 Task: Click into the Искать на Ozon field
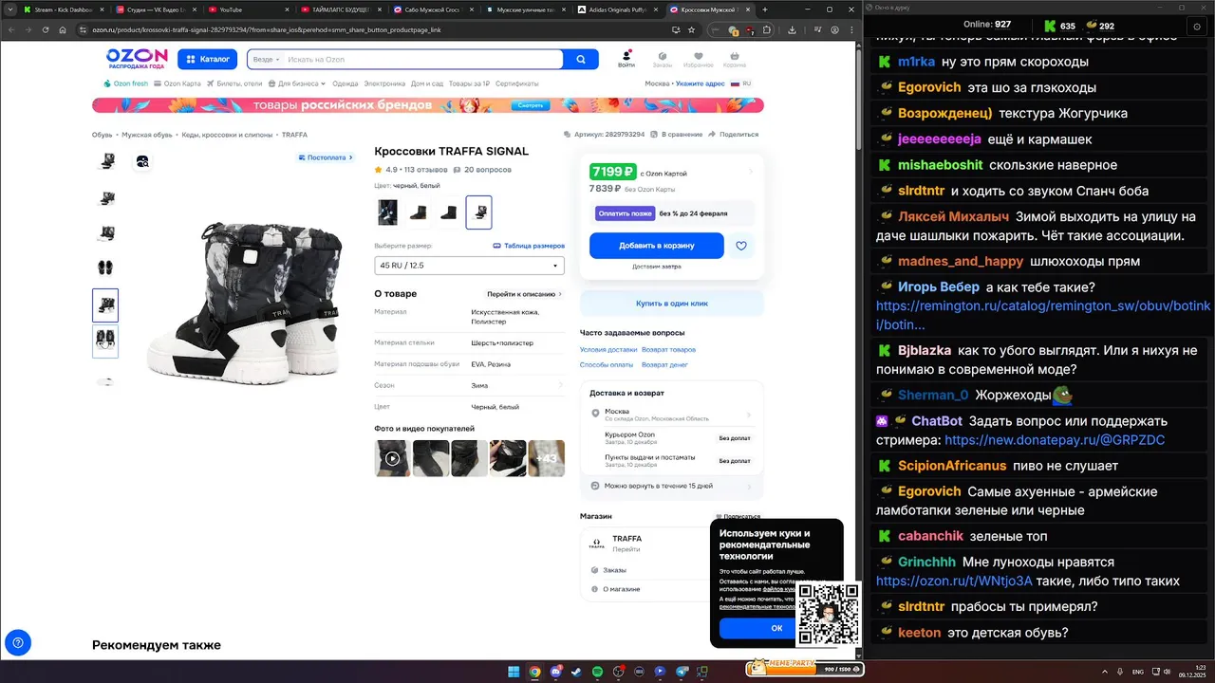click(422, 60)
